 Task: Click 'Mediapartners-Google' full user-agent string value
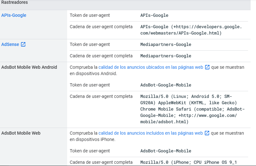[166, 56]
